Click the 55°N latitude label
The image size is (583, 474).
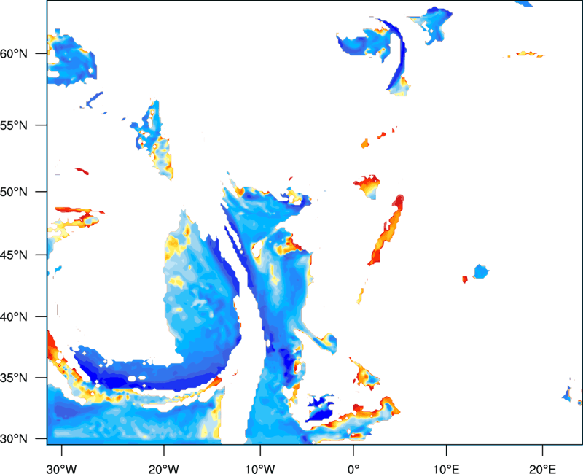point(14,125)
